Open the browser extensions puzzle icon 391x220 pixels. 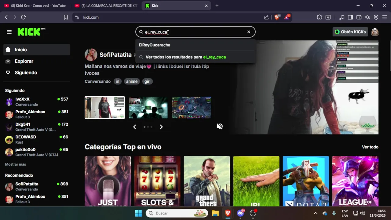tap(320, 17)
